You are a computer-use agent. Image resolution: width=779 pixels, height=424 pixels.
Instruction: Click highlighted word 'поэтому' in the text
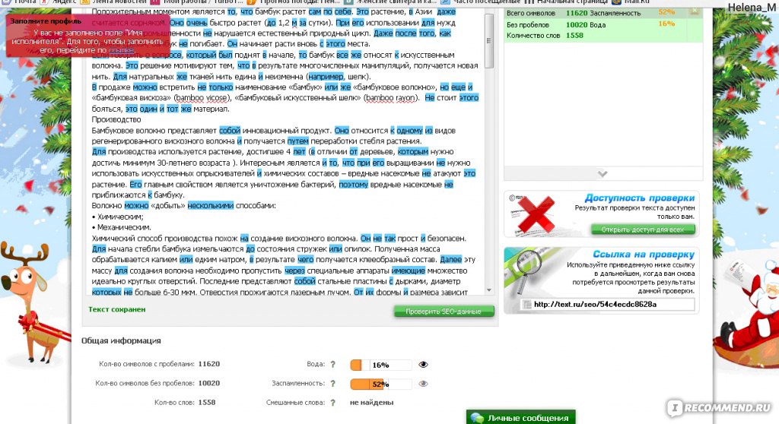(353, 184)
